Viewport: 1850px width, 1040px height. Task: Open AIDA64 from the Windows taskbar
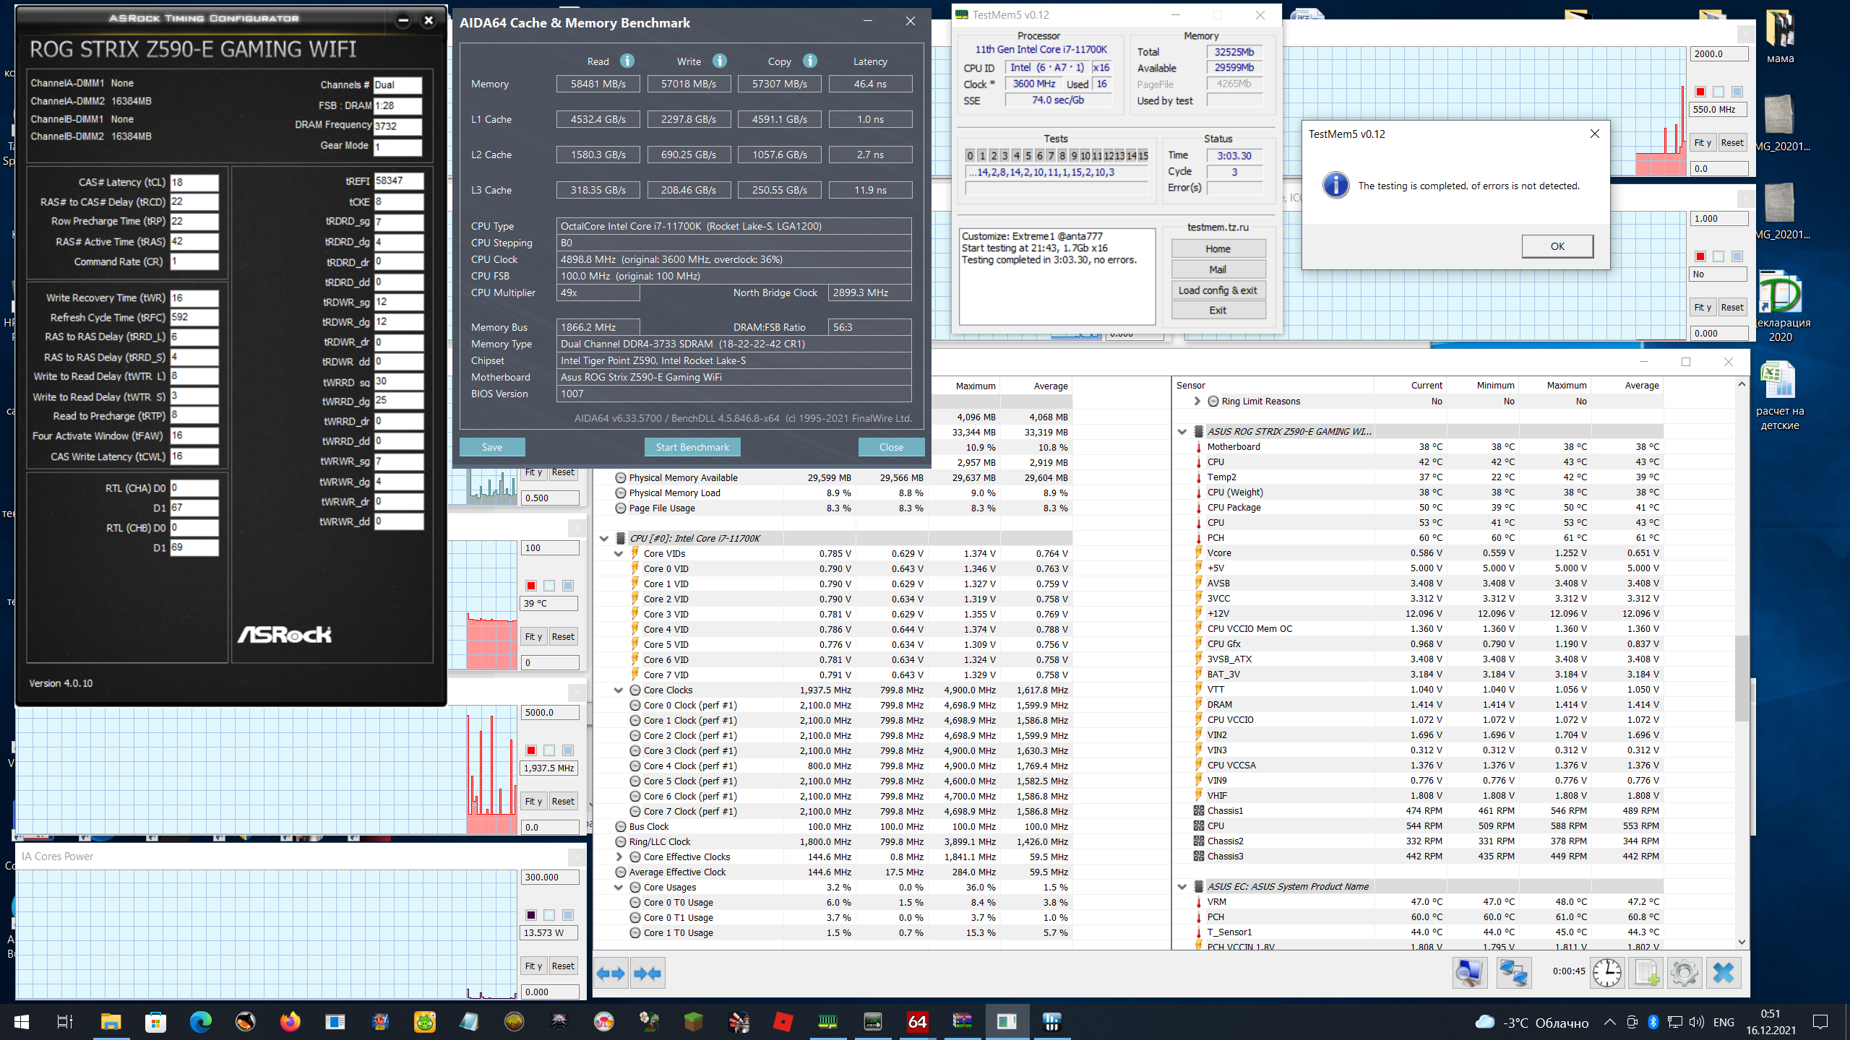tap(917, 1021)
